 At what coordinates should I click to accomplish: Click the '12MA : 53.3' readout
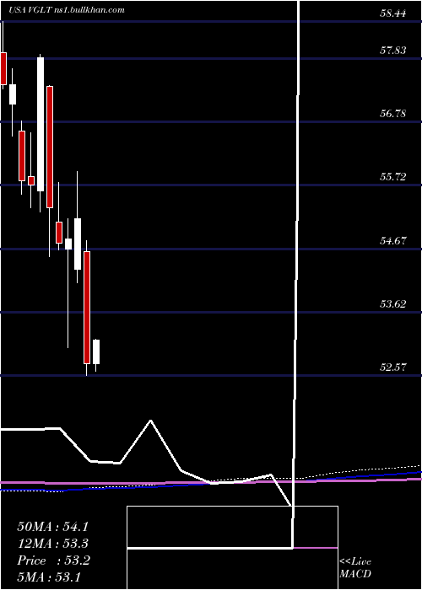click(x=52, y=544)
